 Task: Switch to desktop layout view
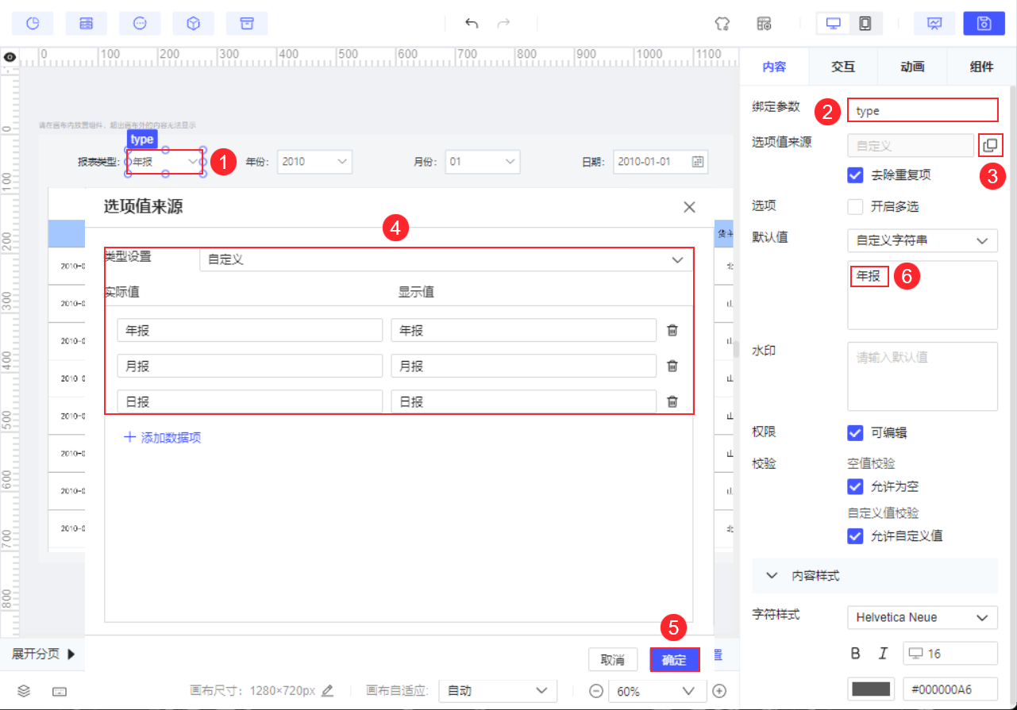(834, 24)
